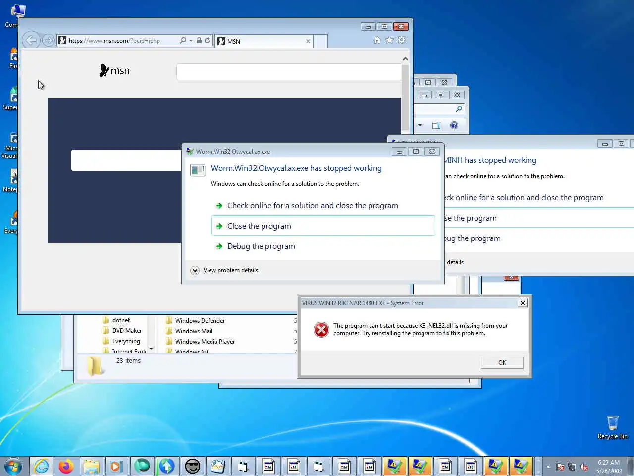Click Explorer search magnifier icon

[x=459, y=109]
